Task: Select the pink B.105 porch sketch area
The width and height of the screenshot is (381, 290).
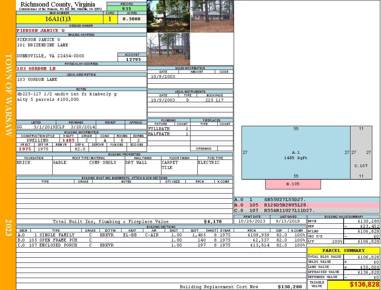Action: (x=293, y=184)
